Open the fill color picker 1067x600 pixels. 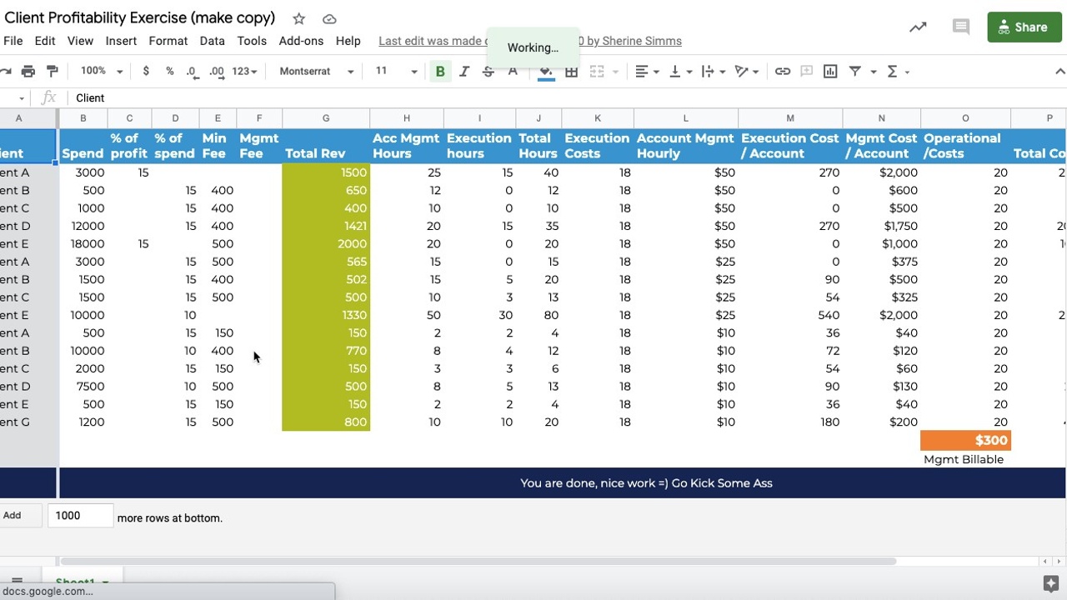click(546, 72)
